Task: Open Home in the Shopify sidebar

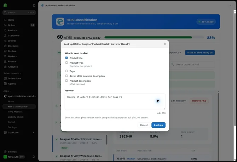Action: [11, 20]
